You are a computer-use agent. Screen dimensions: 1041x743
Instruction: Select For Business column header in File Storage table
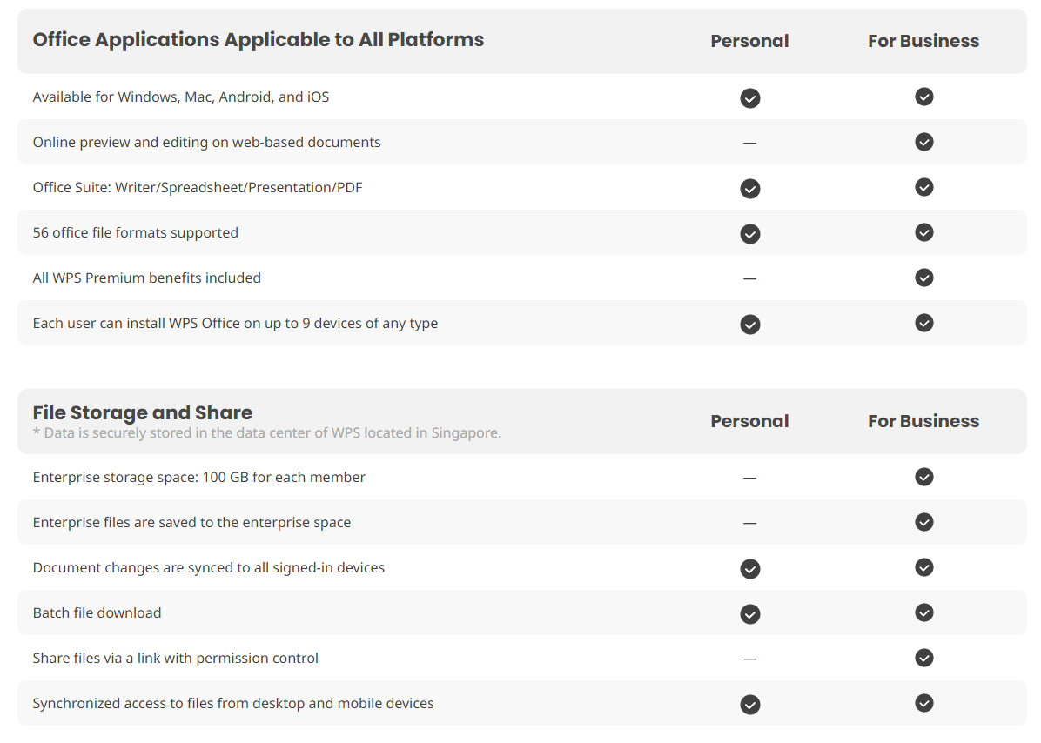(923, 421)
